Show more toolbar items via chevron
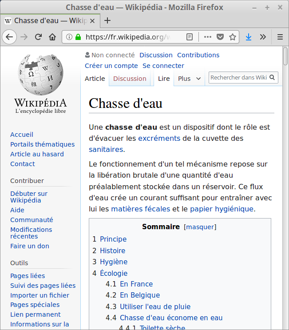 [263, 37]
